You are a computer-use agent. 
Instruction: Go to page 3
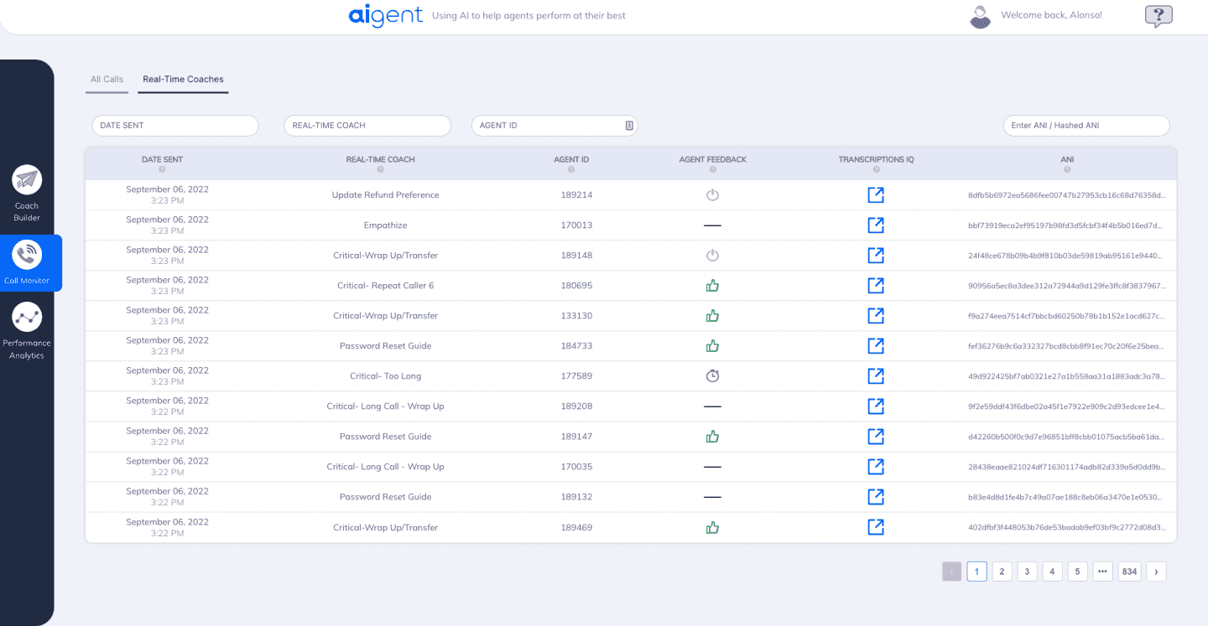pyautogui.click(x=1027, y=572)
